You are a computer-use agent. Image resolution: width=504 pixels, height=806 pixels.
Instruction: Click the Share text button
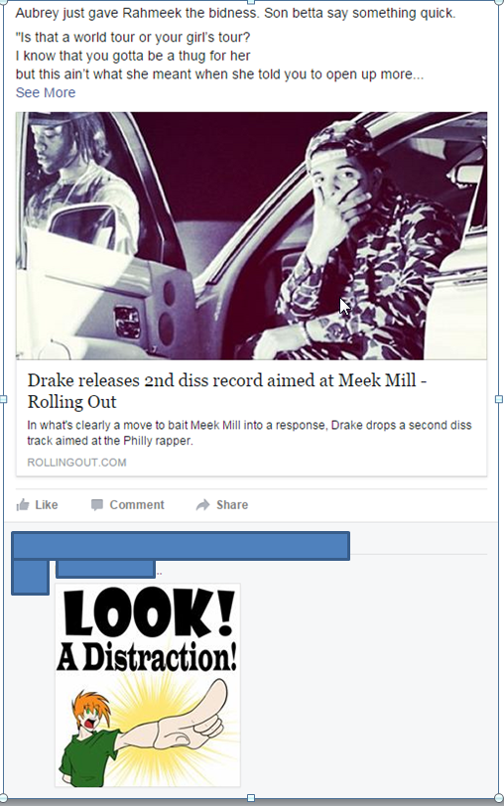click(x=232, y=505)
